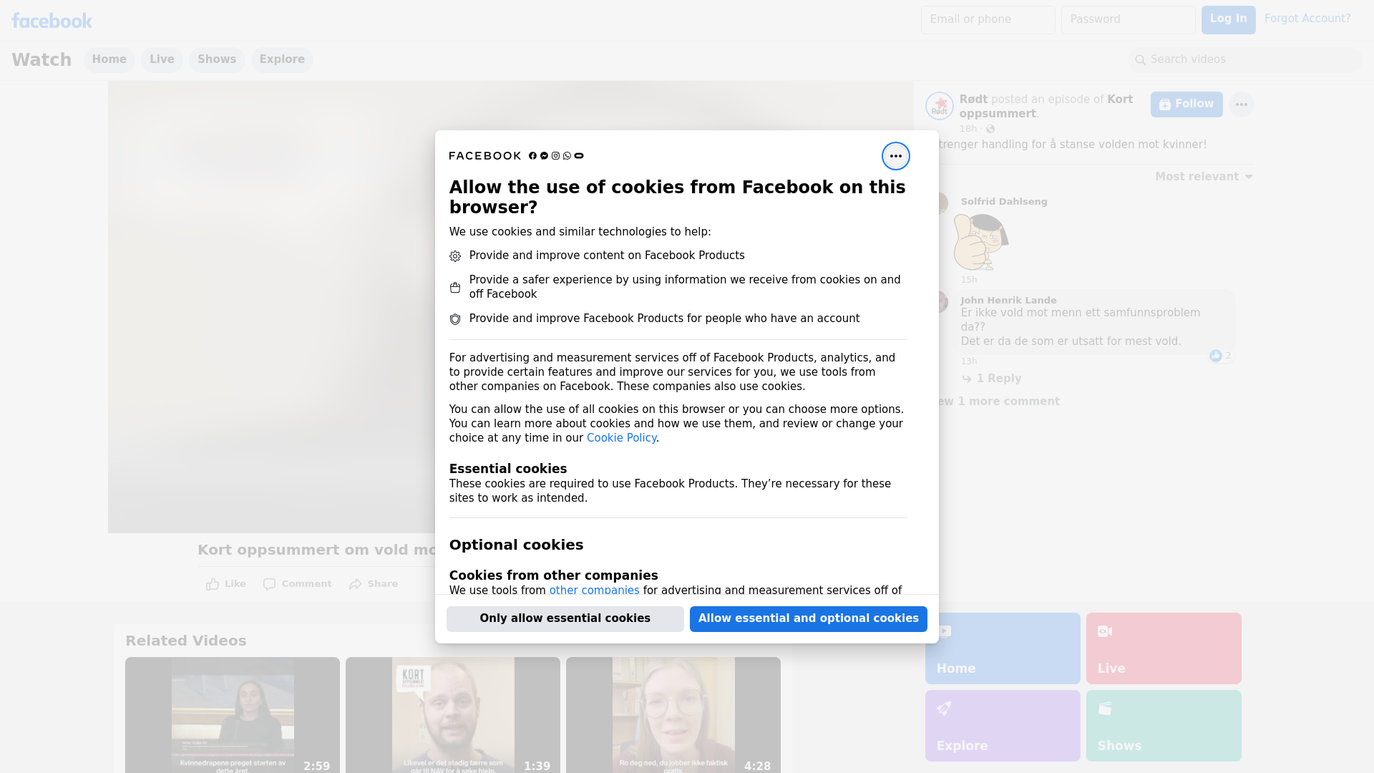Select the Home tab in Watch bar

[109, 59]
